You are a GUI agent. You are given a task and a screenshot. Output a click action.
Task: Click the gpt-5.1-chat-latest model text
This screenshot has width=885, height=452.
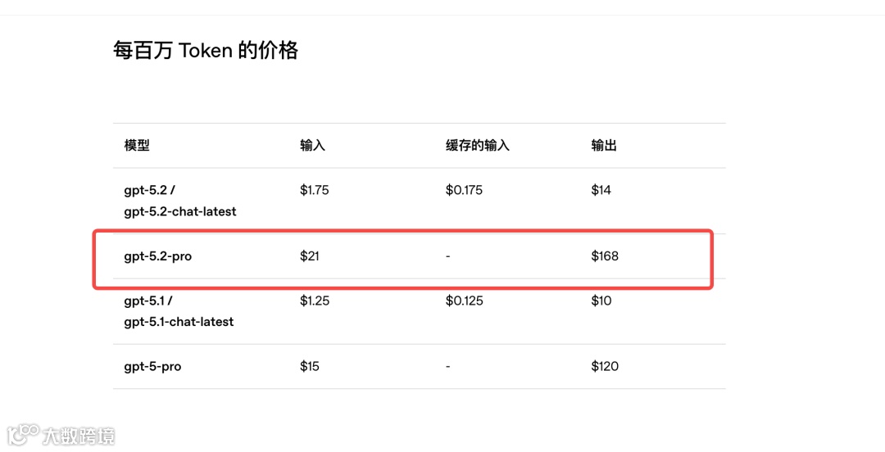pyautogui.click(x=179, y=322)
